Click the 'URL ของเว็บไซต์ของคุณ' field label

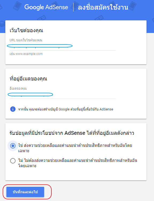pos(26,40)
